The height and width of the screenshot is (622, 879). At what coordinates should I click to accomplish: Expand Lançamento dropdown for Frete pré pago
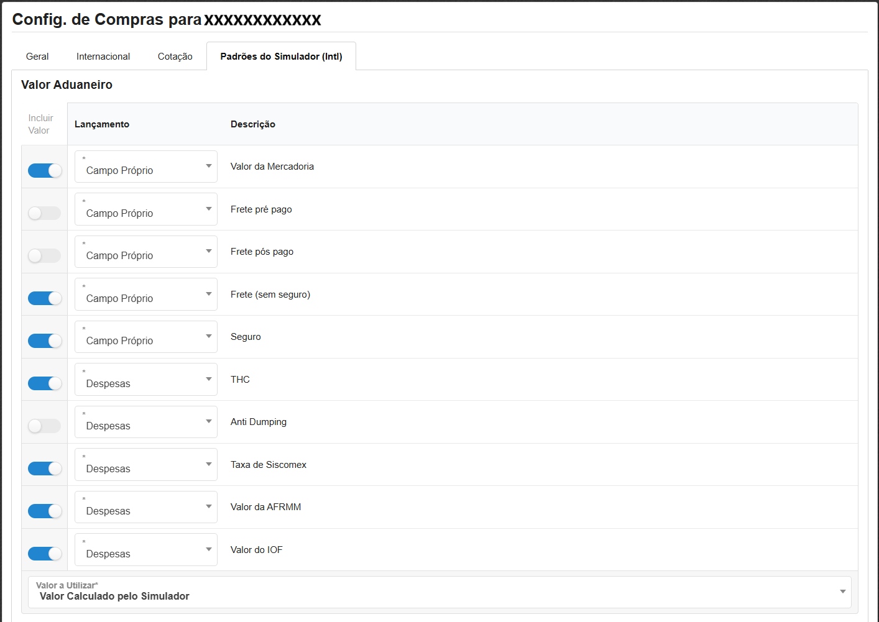[x=146, y=209]
